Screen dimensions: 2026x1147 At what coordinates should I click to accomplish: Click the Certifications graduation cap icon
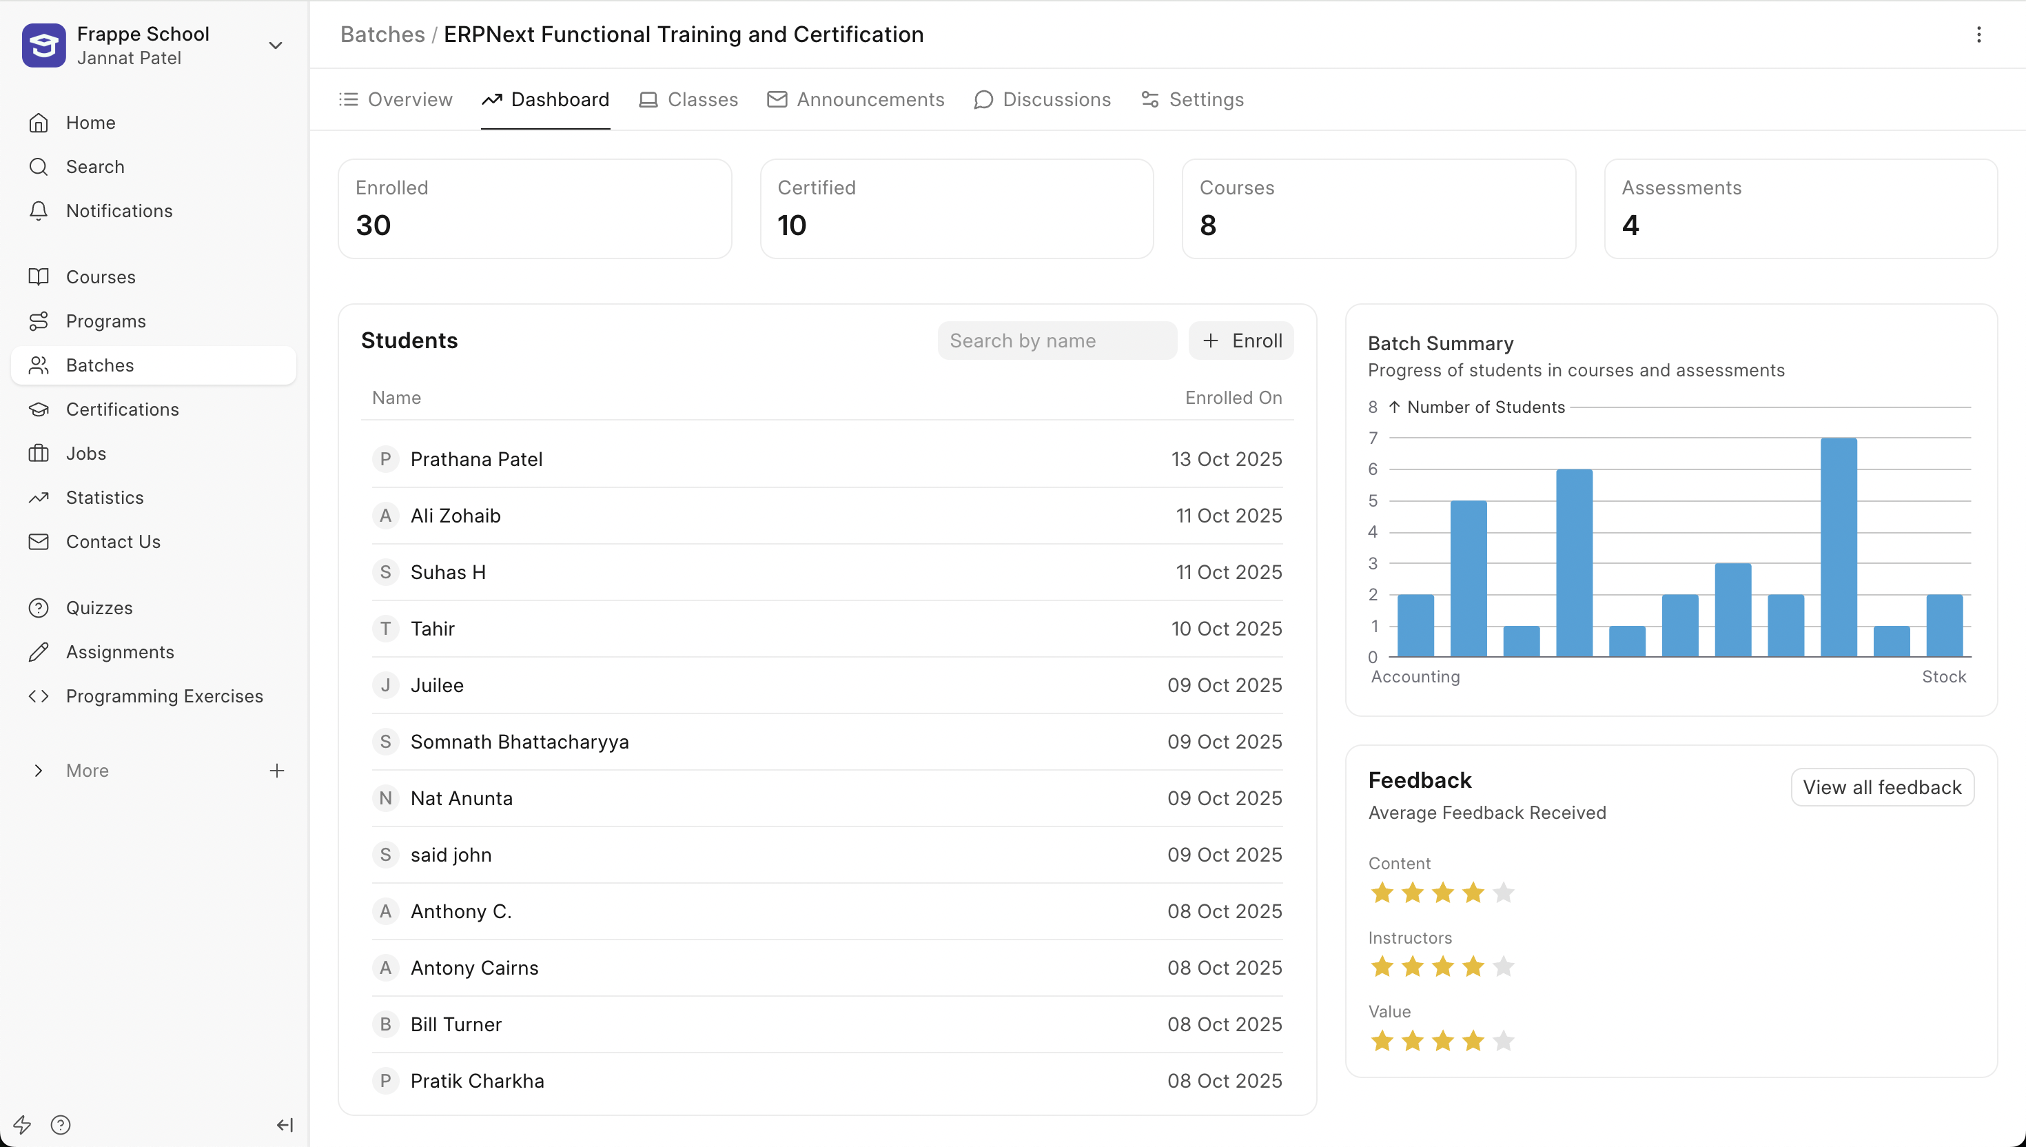(39, 409)
